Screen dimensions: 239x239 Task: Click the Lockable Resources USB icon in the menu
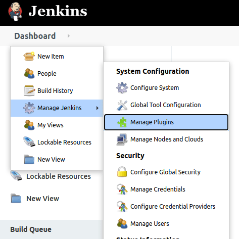29,141
